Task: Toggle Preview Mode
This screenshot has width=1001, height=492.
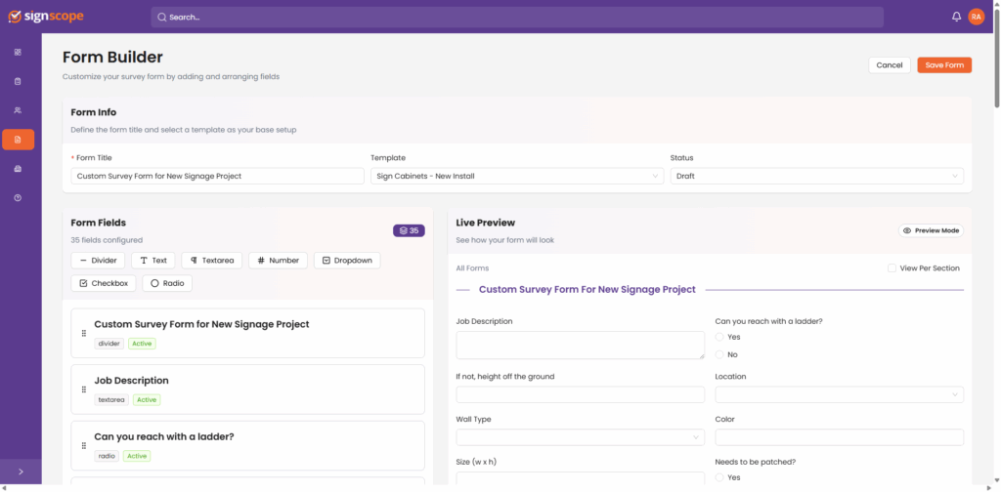Action: click(x=931, y=230)
